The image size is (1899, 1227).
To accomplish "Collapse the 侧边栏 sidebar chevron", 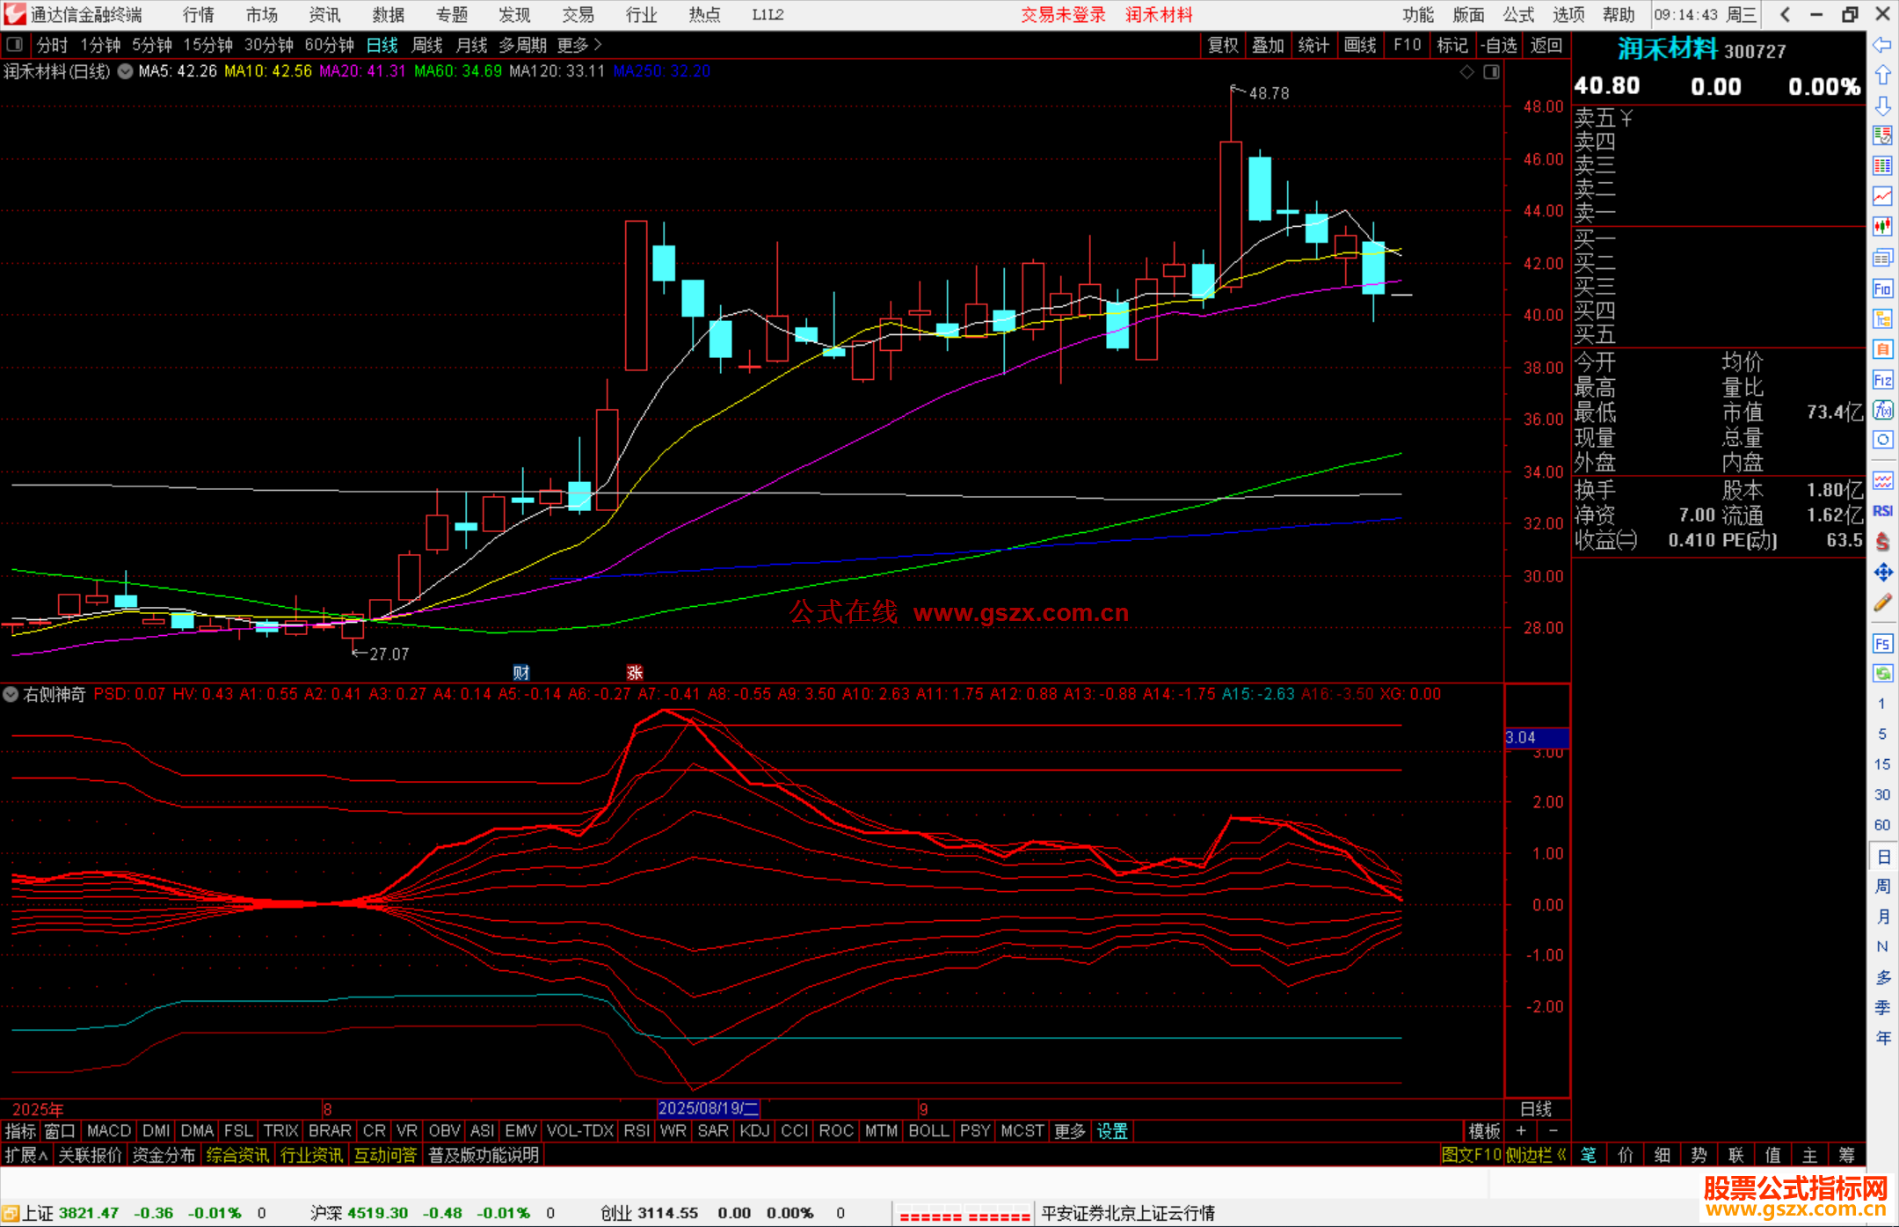I will coord(1536,1155).
